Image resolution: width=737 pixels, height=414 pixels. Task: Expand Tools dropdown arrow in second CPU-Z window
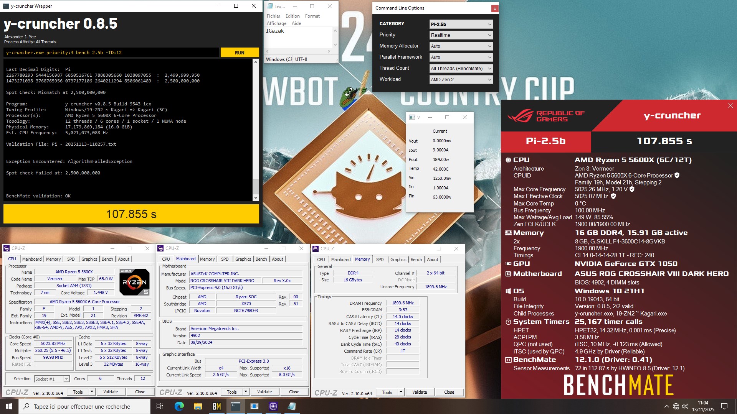(x=246, y=392)
